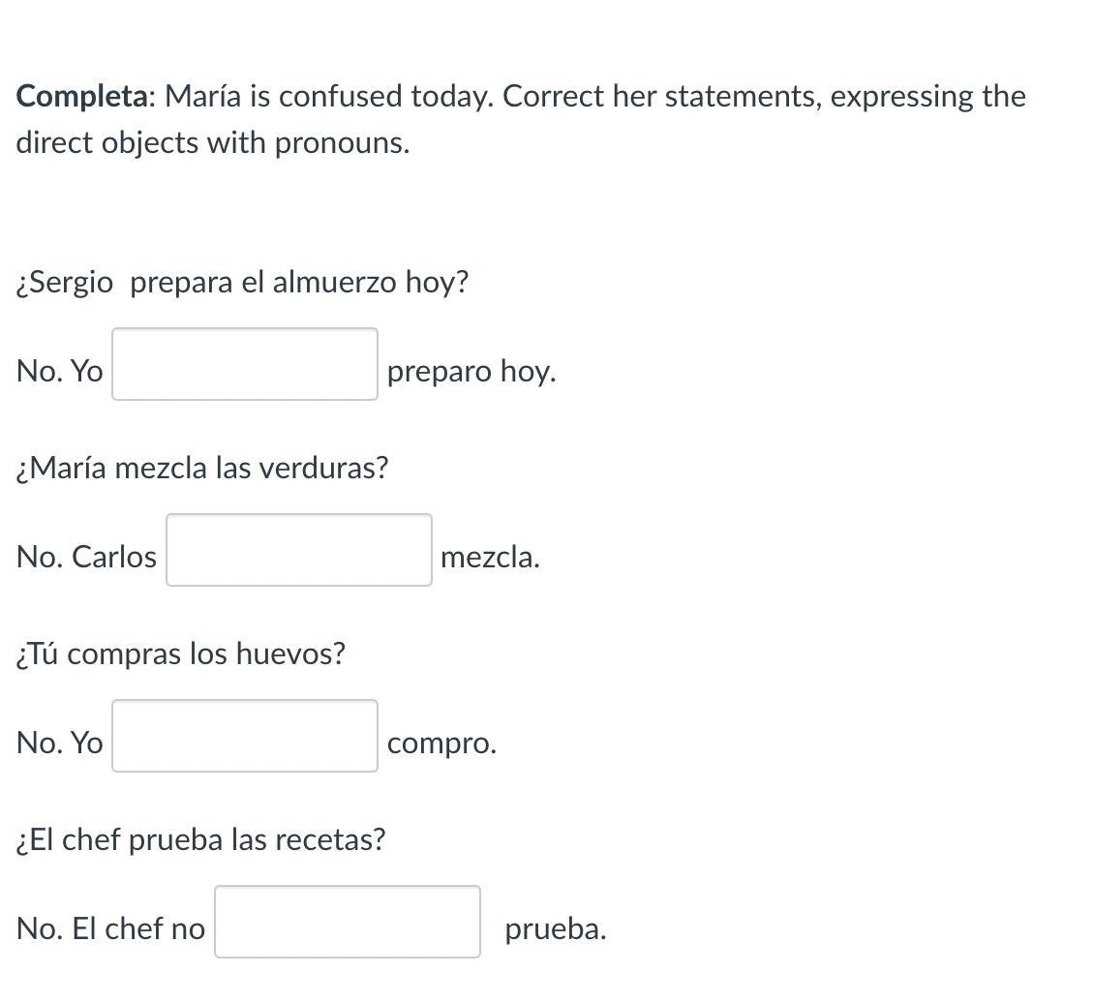Click the phrase "Correct her statements"
This screenshot has width=1094, height=1003.
[x=660, y=97]
